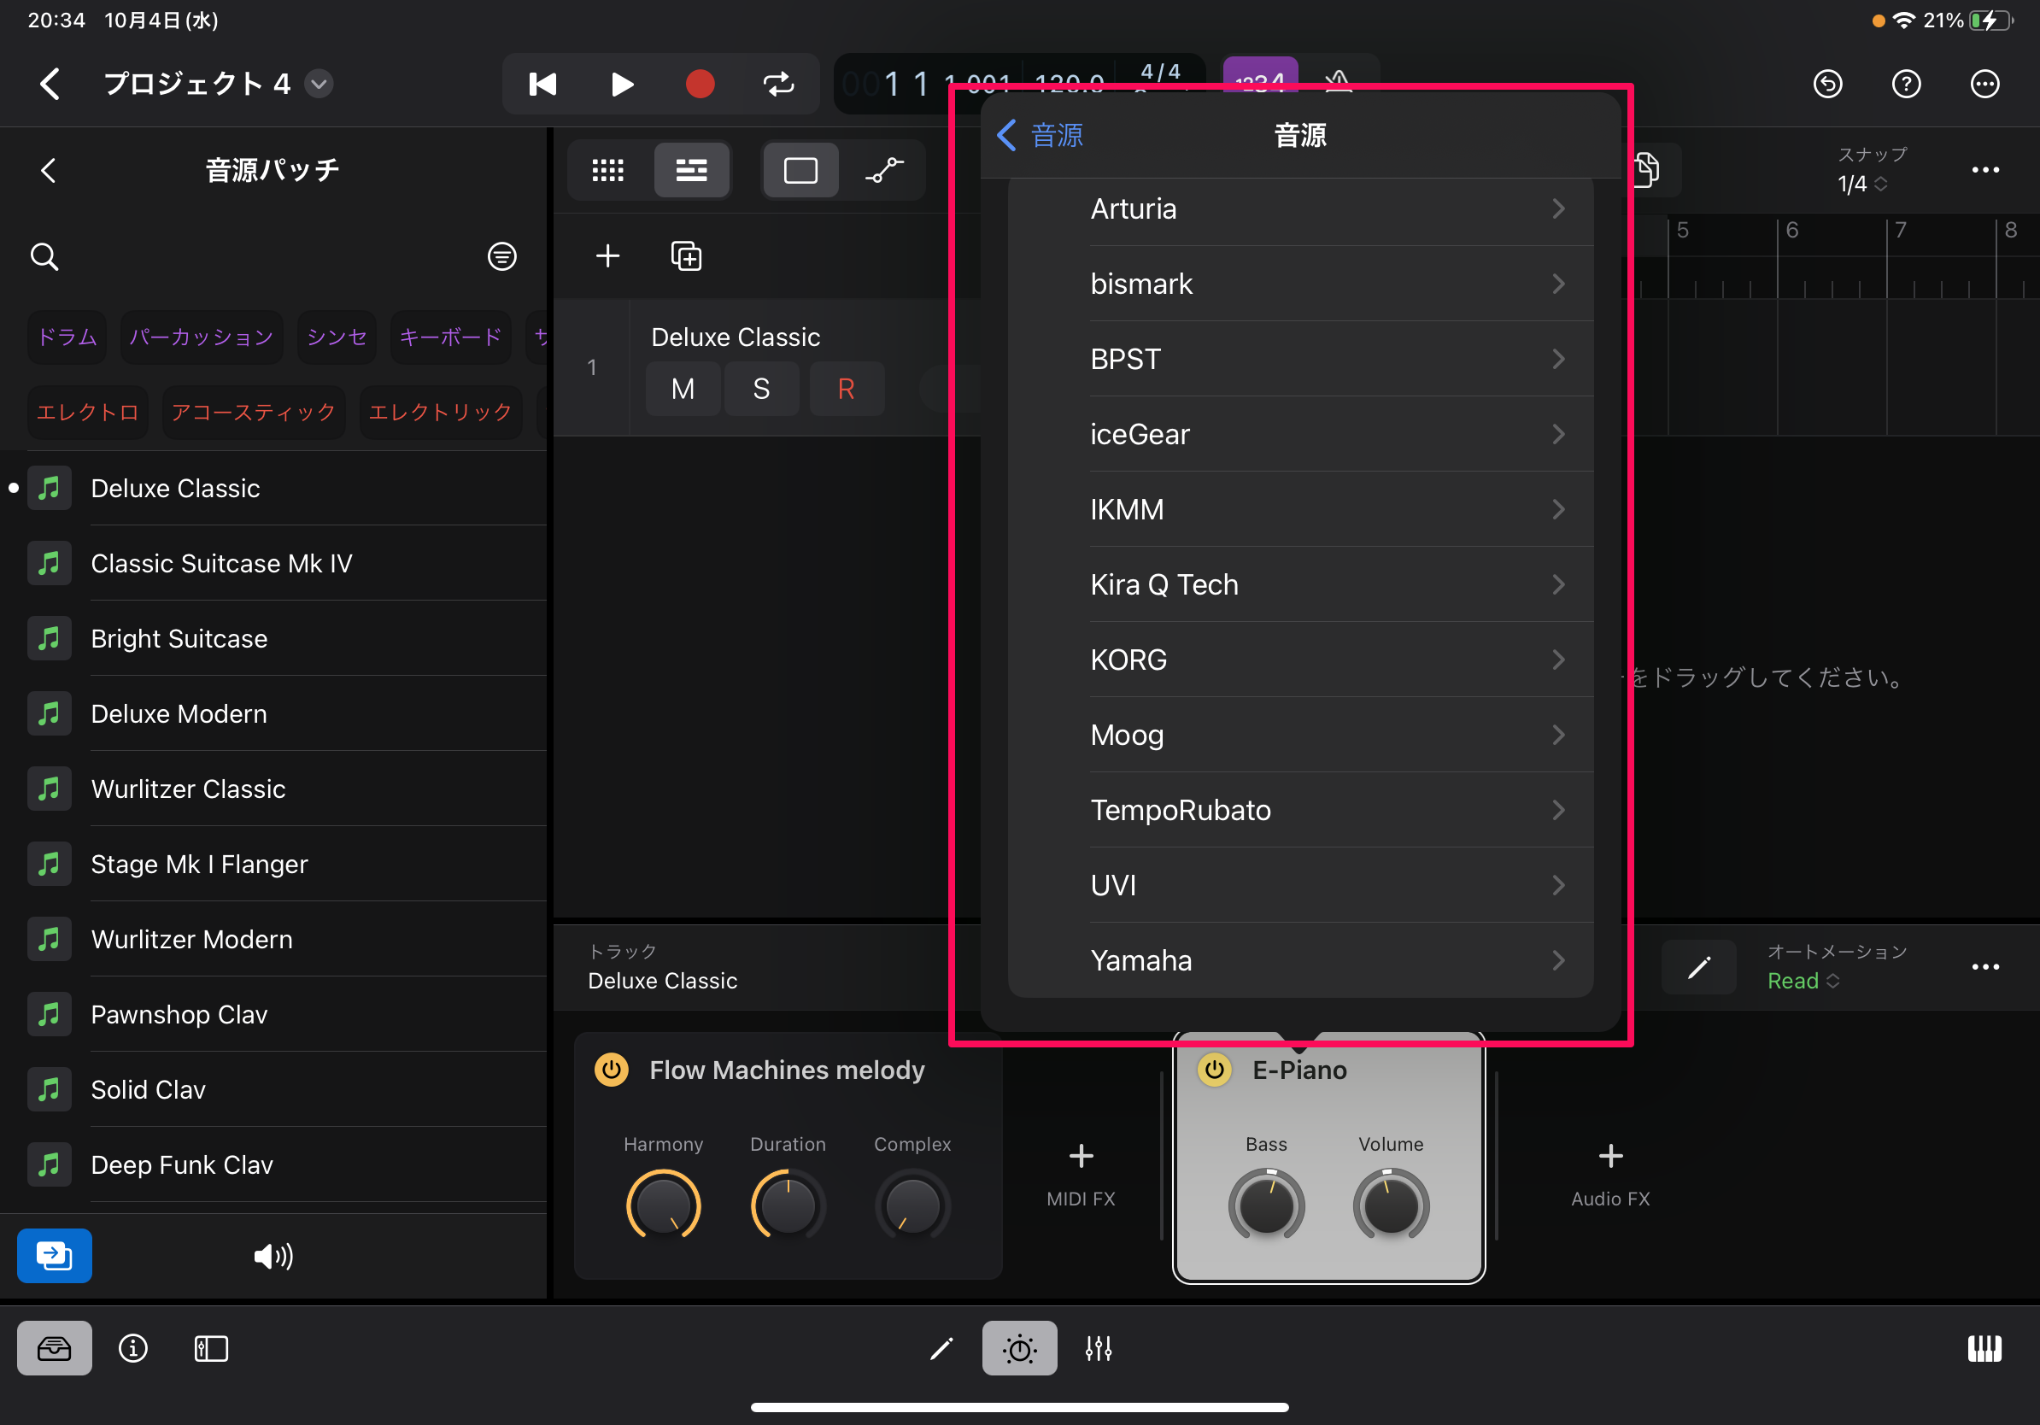2040x1425 pixels.
Task: Go to beginning of project
Action: (x=542, y=85)
